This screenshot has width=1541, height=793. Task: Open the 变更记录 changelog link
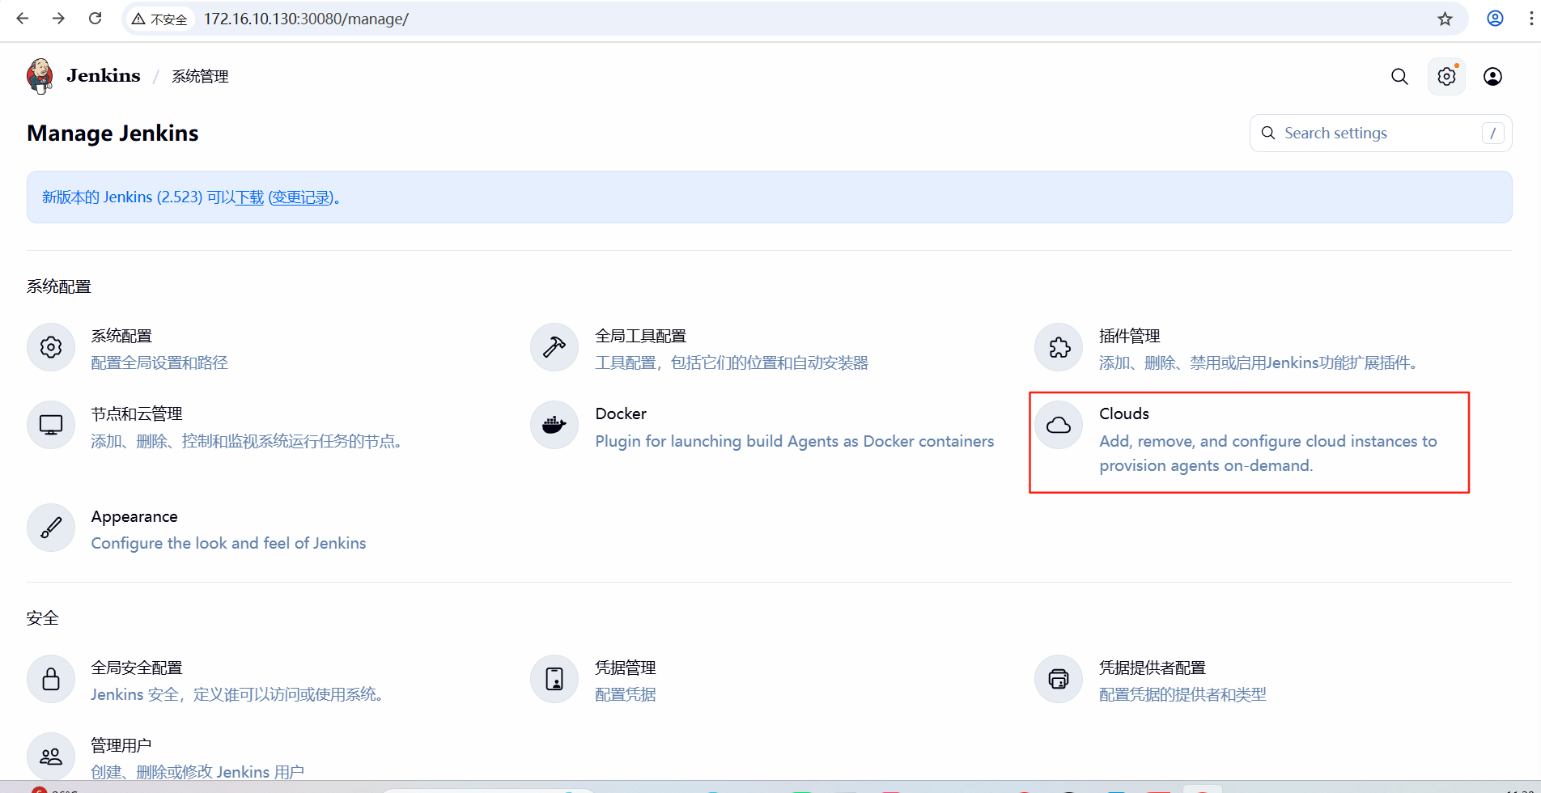[x=301, y=197]
